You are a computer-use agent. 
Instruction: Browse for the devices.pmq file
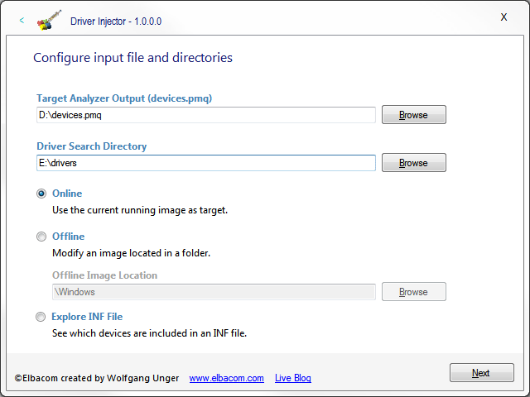413,115
